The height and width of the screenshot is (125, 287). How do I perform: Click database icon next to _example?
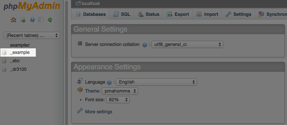[4, 53]
